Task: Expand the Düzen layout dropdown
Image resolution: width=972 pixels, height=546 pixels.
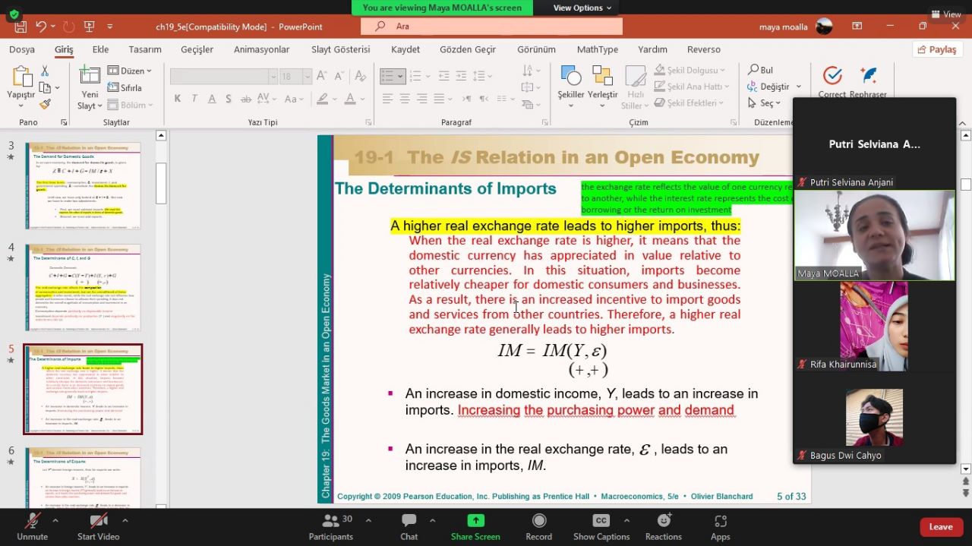Action: [130, 71]
